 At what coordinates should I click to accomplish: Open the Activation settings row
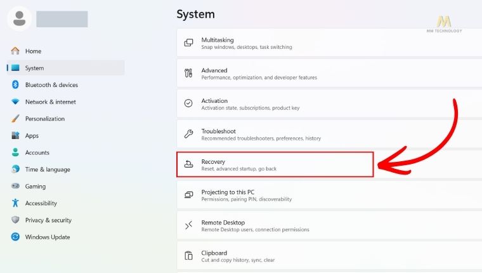[x=329, y=103]
